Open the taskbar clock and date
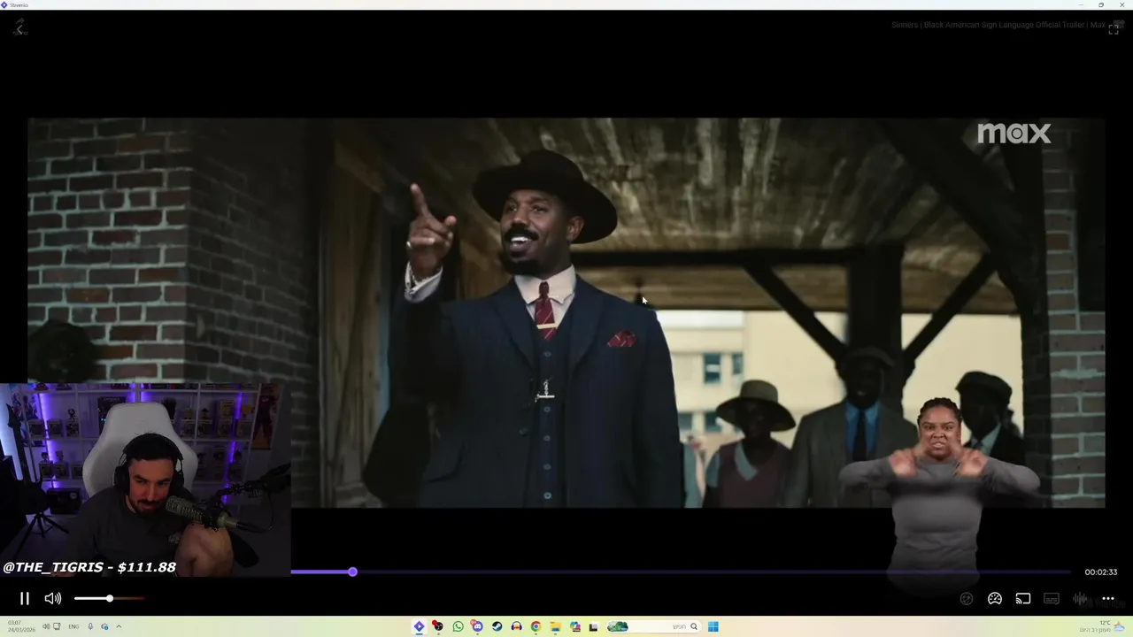Screen dimensions: 1133x637 [x=21, y=626]
